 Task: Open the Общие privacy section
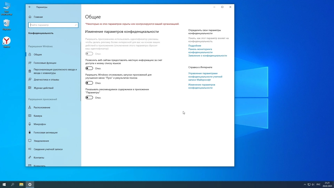coord(53,55)
